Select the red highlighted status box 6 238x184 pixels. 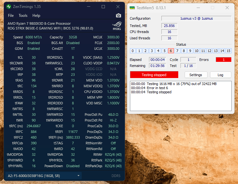tap(171, 51)
